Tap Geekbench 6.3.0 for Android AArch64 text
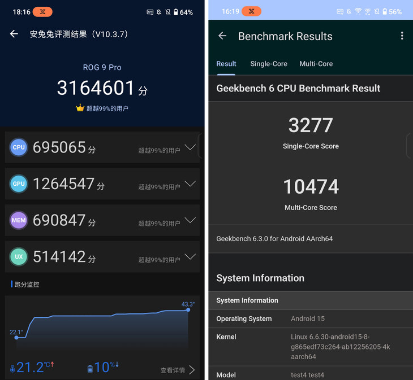Screen dimensions: 413x380 pos(274,239)
